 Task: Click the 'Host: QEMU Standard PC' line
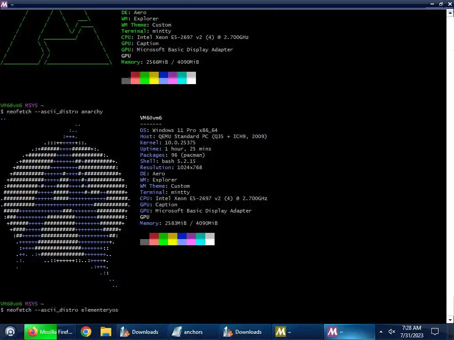[x=204, y=136]
